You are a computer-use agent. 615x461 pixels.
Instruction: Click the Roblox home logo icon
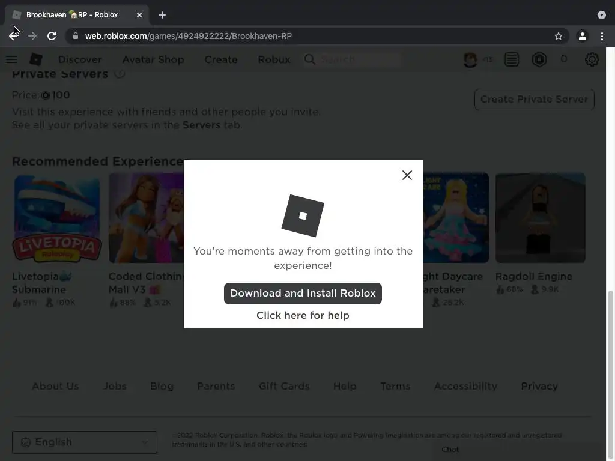[36, 59]
